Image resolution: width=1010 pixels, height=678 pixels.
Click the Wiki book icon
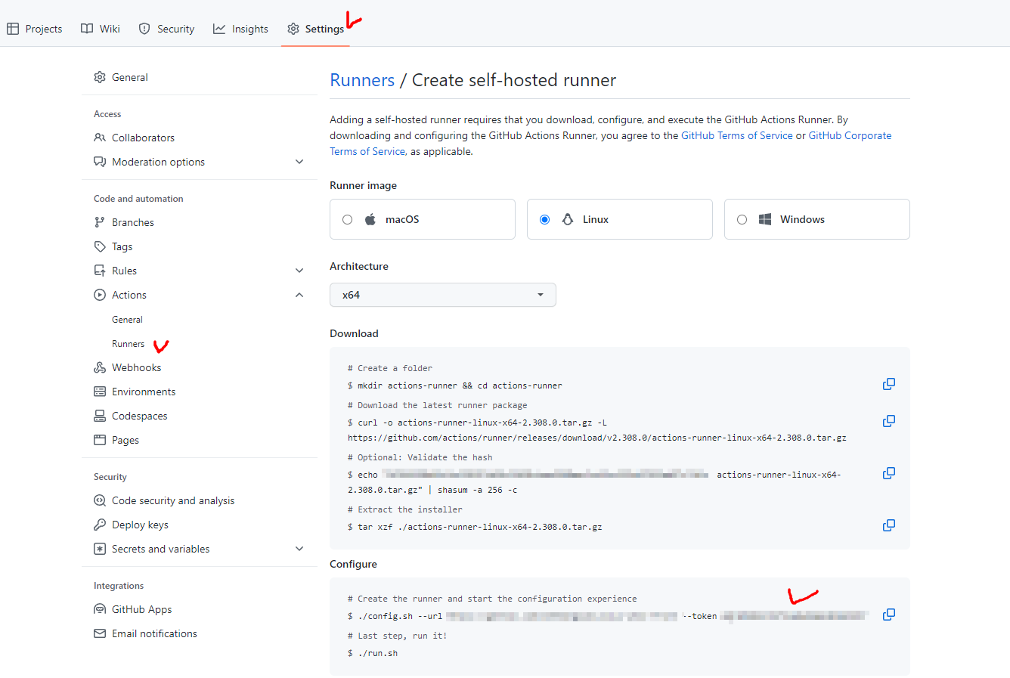click(x=87, y=29)
